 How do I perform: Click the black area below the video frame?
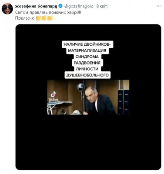point(88,141)
